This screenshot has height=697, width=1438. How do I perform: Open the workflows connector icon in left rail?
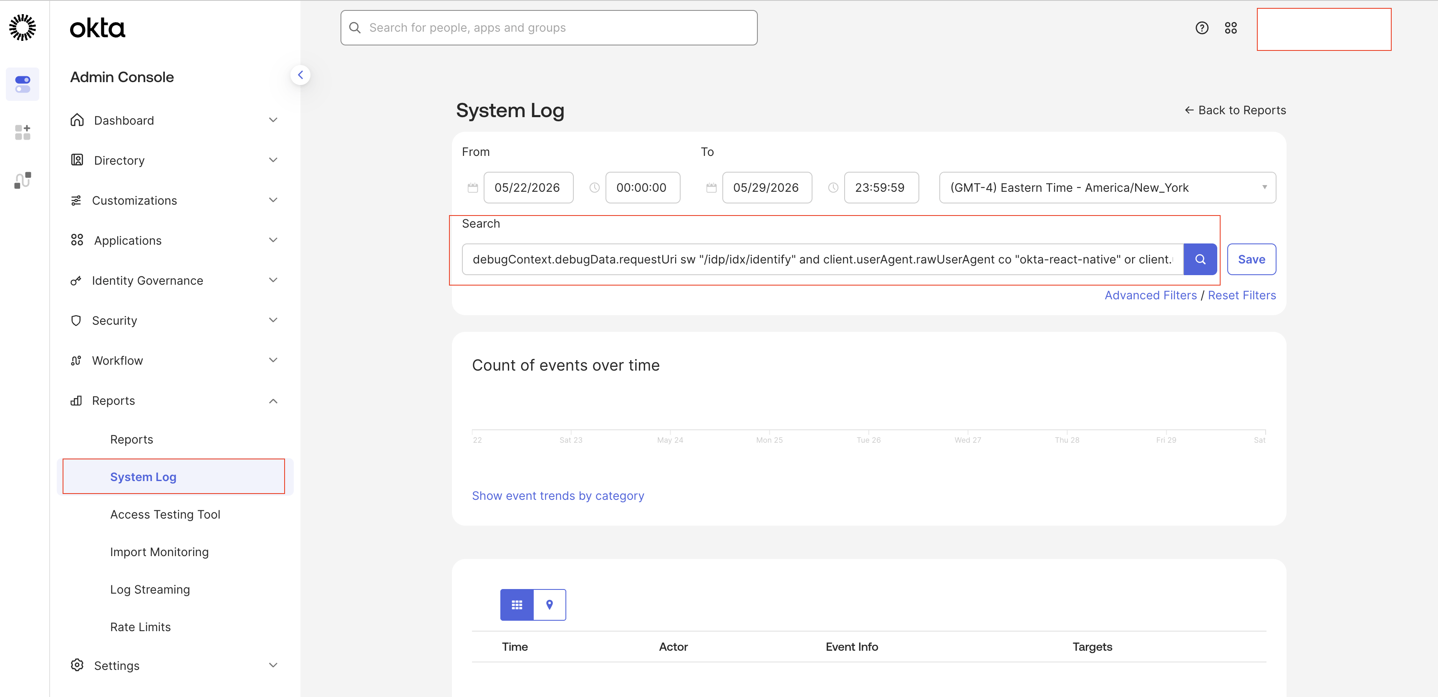point(23,180)
